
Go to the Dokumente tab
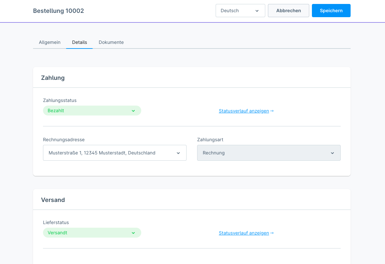coord(111,42)
